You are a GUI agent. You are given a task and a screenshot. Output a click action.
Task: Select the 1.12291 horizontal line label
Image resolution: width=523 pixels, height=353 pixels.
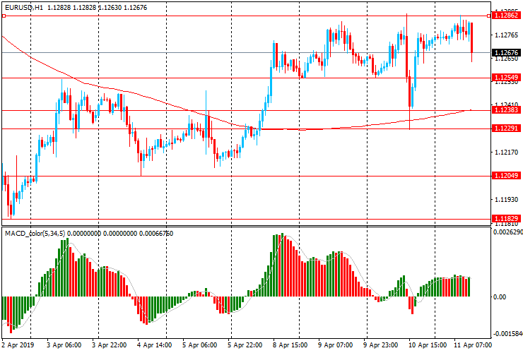tap(506, 128)
